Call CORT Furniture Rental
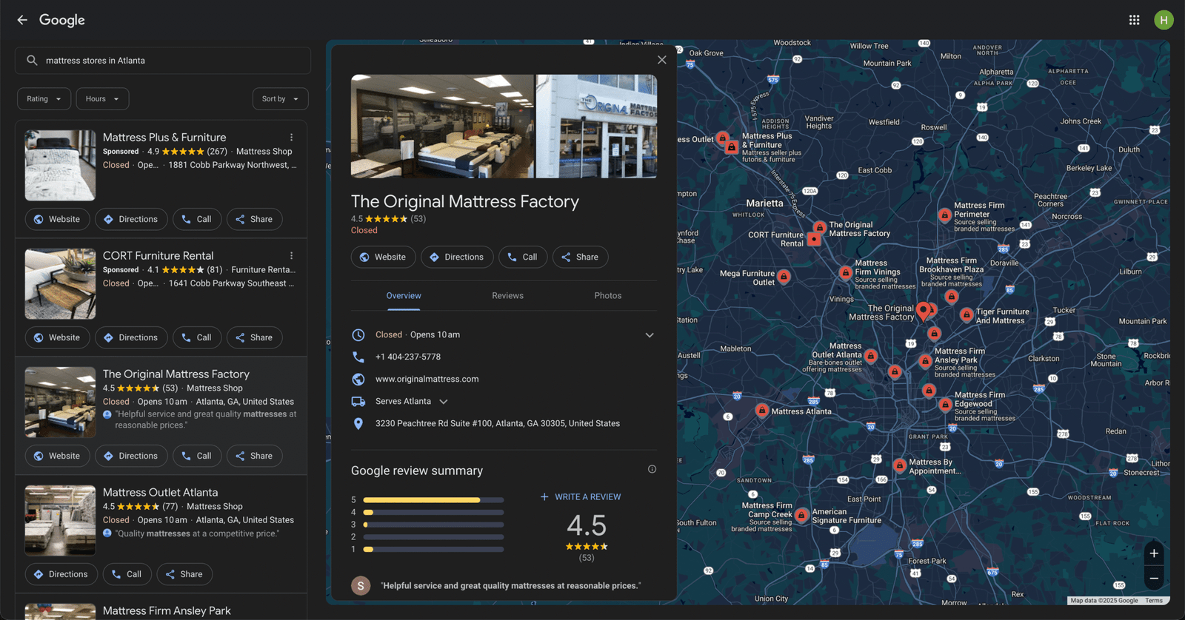1185x620 pixels. pos(197,338)
